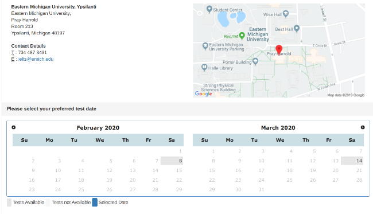Click February 1 in the calendar
The image size is (373, 214).
(180, 151)
